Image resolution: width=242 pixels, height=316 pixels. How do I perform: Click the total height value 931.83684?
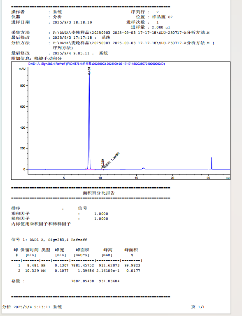[x=109, y=281]
